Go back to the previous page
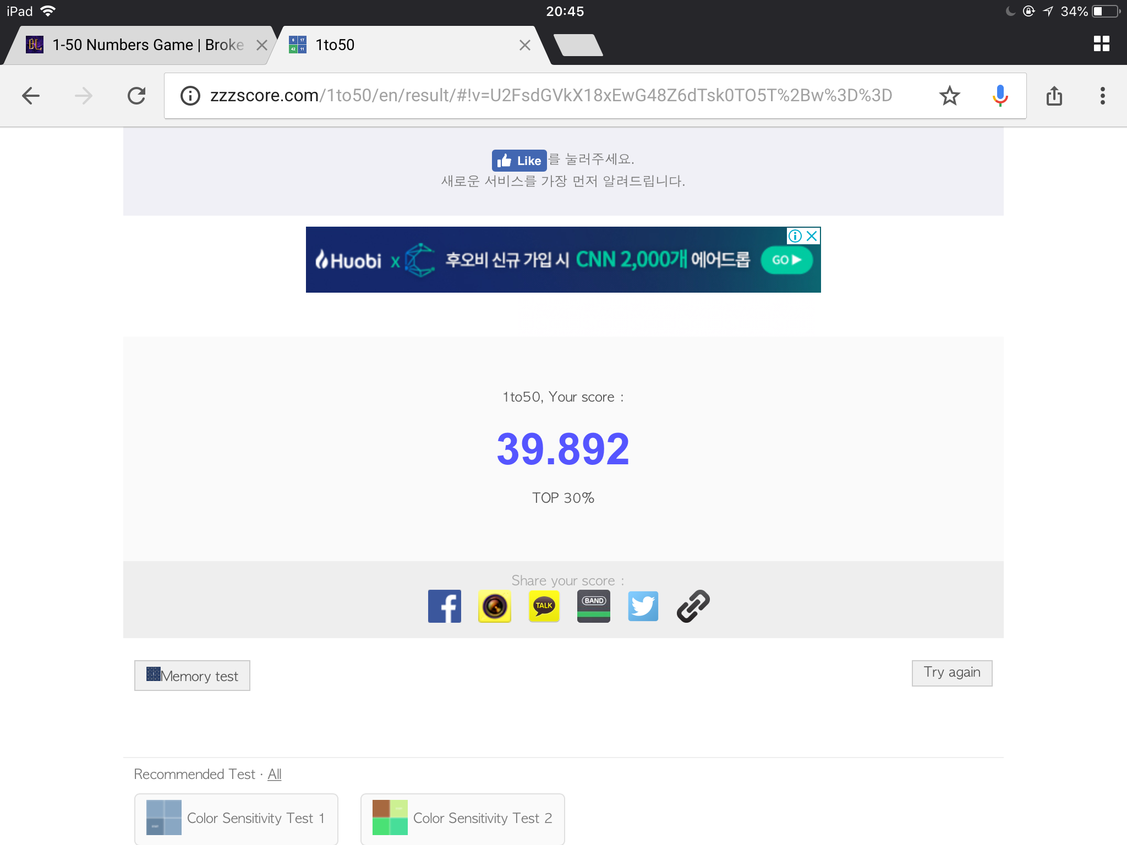The width and height of the screenshot is (1127, 845). point(31,96)
